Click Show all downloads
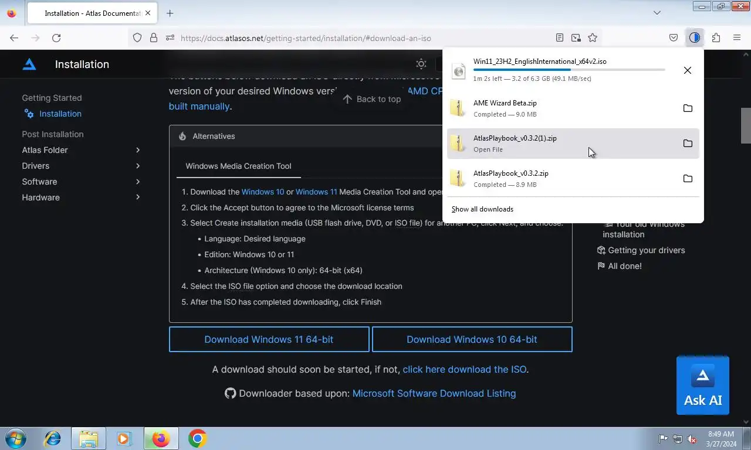751x450 pixels. (x=482, y=209)
